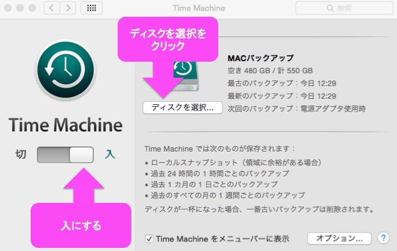Click the Time Machine window title
397x251 pixels.
click(x=199, y=8)
